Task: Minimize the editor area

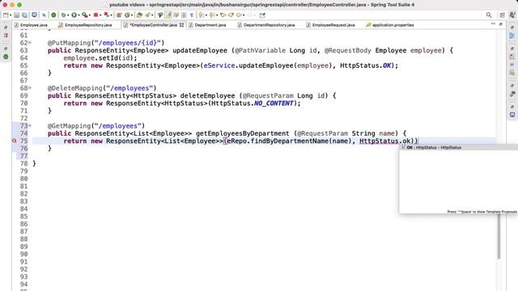Action: [493, 24]
